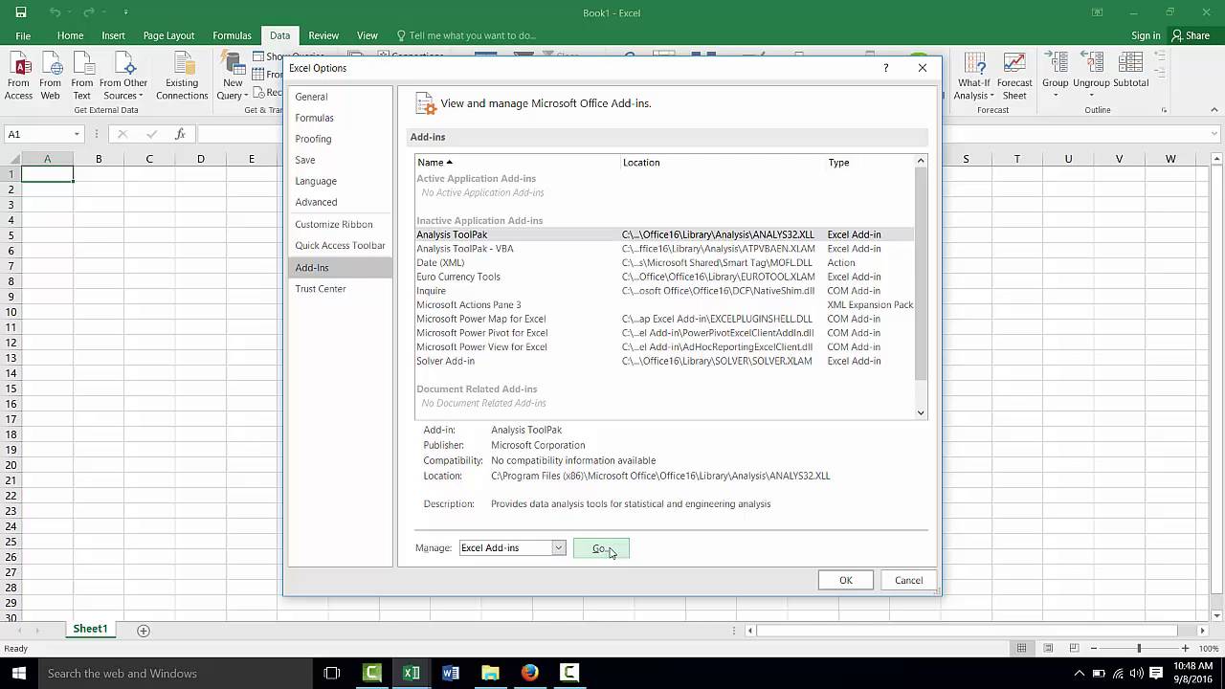Sort add-ins by Name column header
The width and height of the screenshot is (1225, 689).
tap(517, 162)
